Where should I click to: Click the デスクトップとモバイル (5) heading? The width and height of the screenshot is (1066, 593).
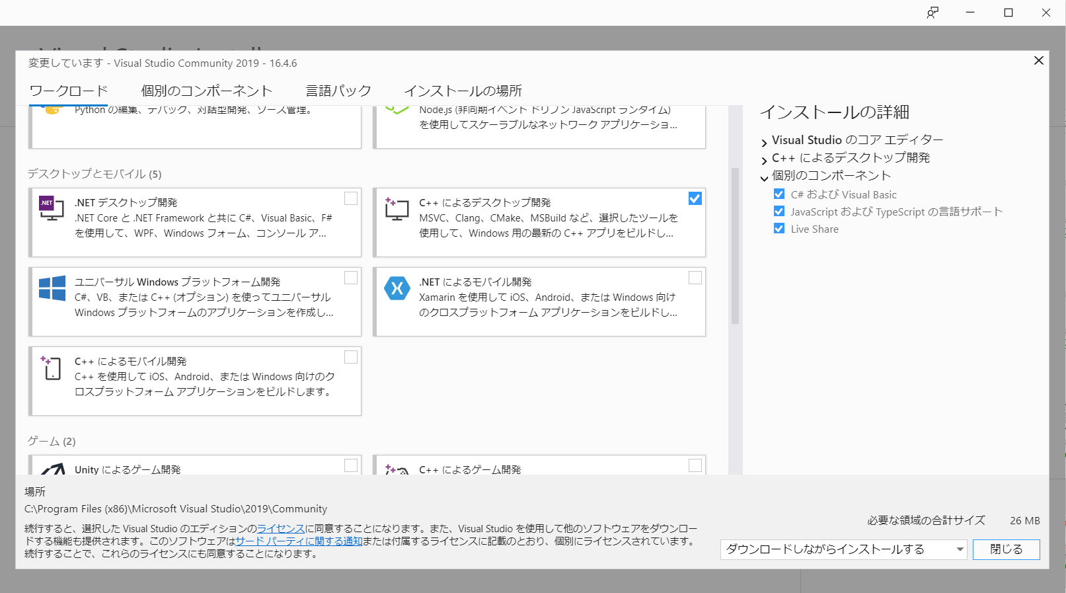(x=95, y=174)
